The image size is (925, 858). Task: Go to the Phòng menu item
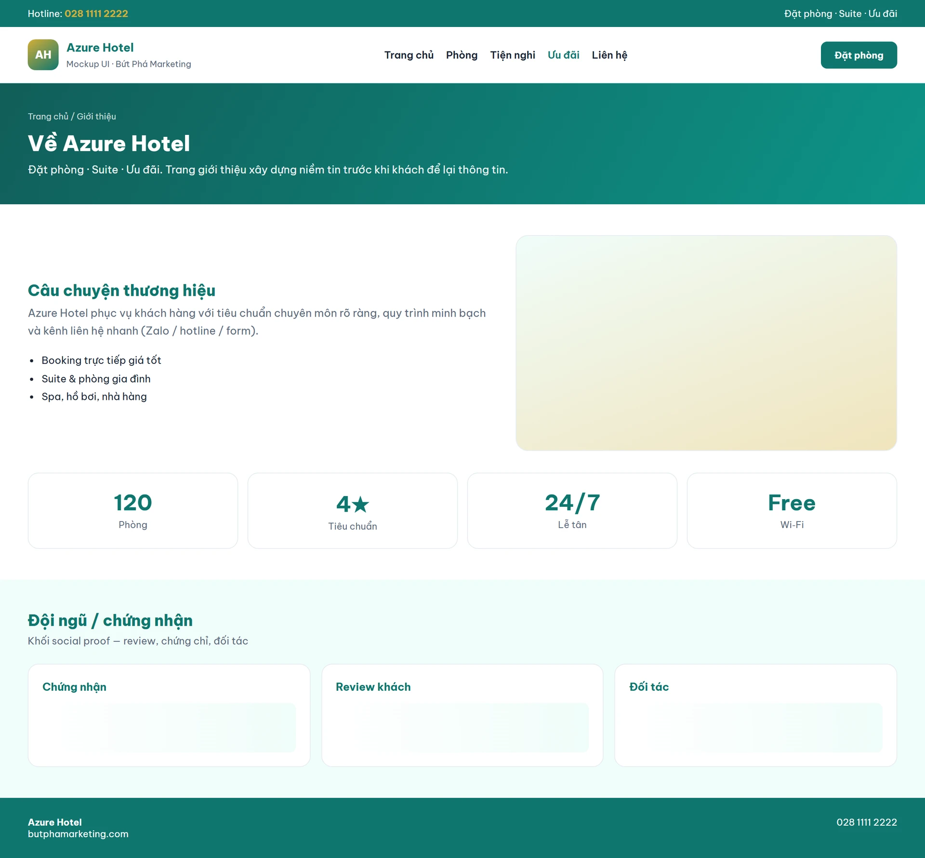[462, 55]
